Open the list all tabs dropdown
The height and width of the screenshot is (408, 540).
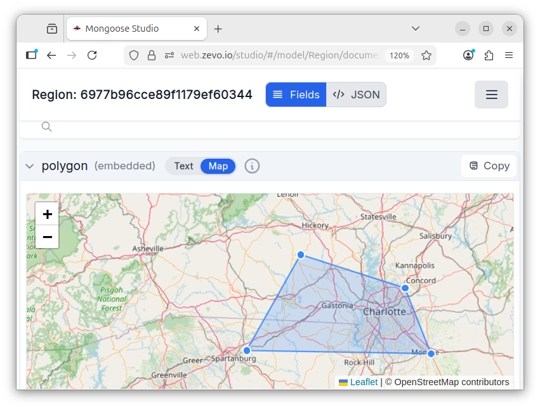[416, 29]
